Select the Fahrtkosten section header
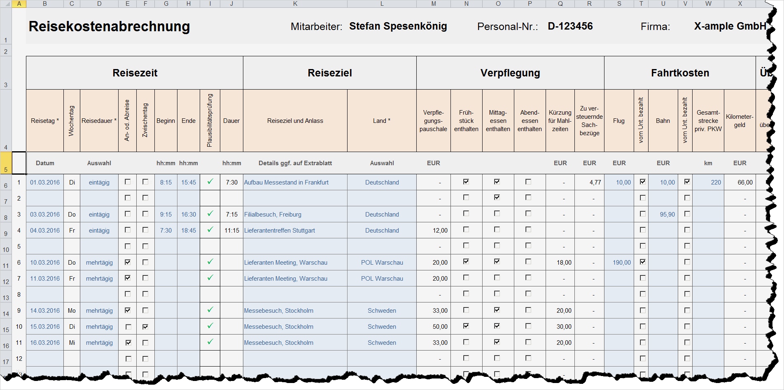This screenshot has width=784, height=390. click(x=680, y=73)
